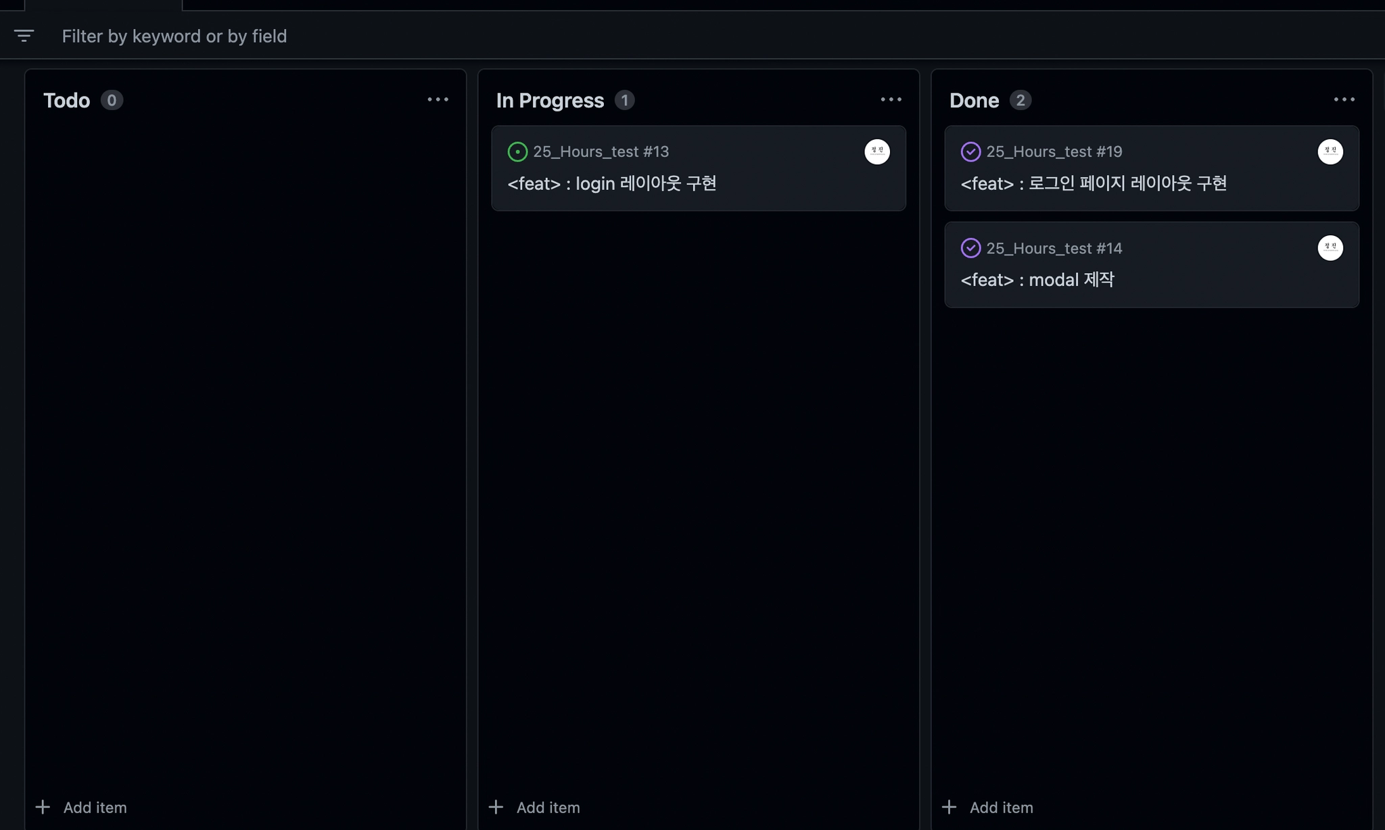Click the purple closed icon on issue #19
Screen dimensions: 1385x830
[x=970, y=151]
